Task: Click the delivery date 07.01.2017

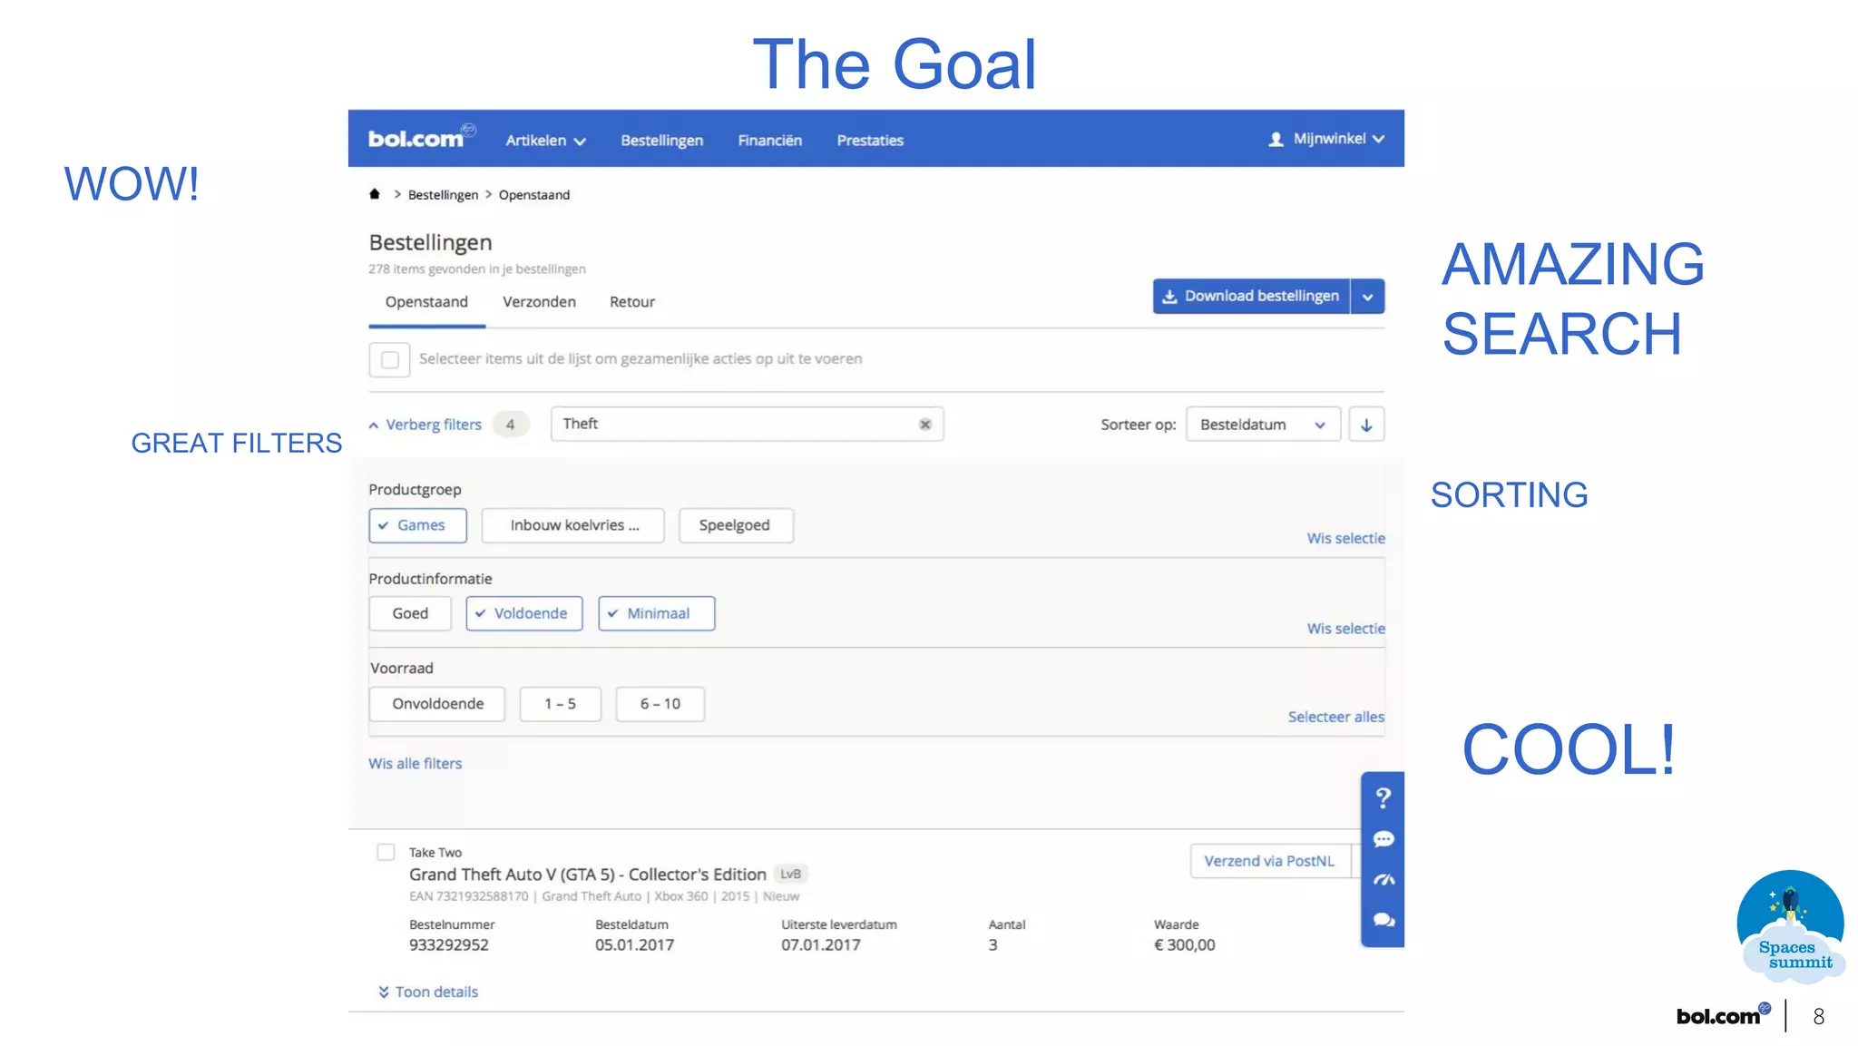Action: pyautogui.click(x=820, y=945)
